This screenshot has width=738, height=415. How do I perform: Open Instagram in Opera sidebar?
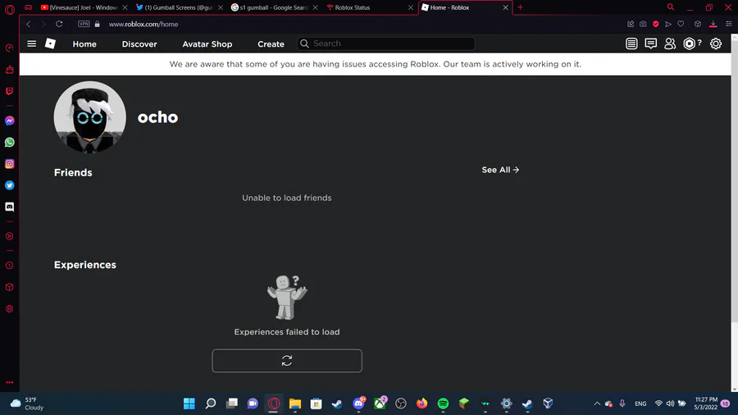coord(9,164)
